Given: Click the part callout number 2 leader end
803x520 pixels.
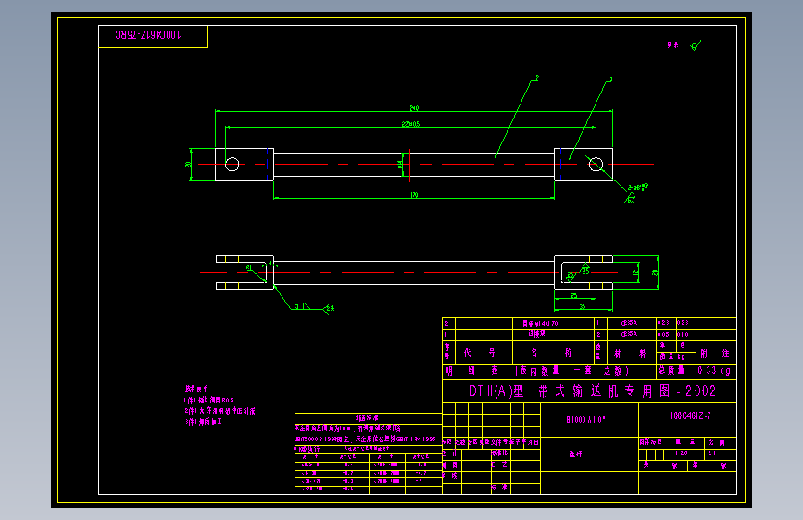Looking at the screenshot, I should click(x=536, y=78).
